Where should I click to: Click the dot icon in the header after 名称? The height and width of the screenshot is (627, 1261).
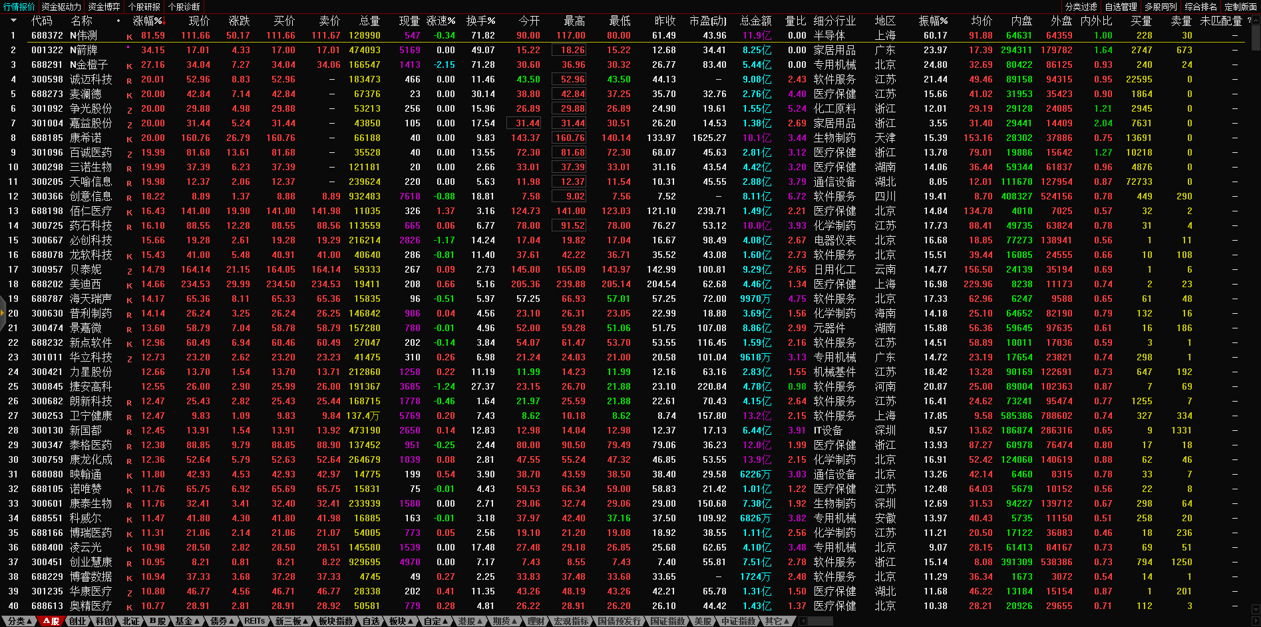click(x=118, y=21)
